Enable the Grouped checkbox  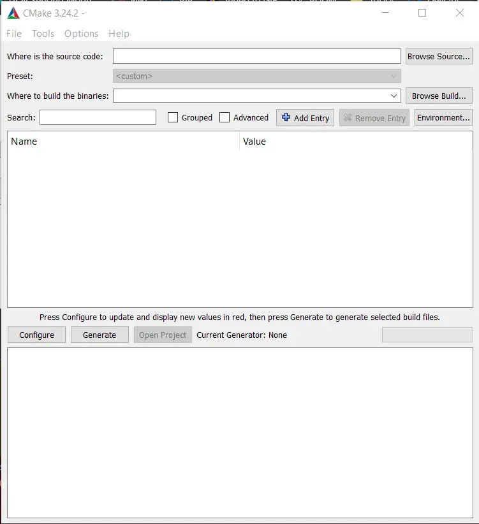(x=173, y=117)
